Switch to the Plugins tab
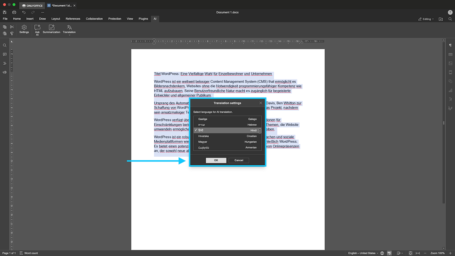This screenshot has width=455, height=256. coord(143,19)
